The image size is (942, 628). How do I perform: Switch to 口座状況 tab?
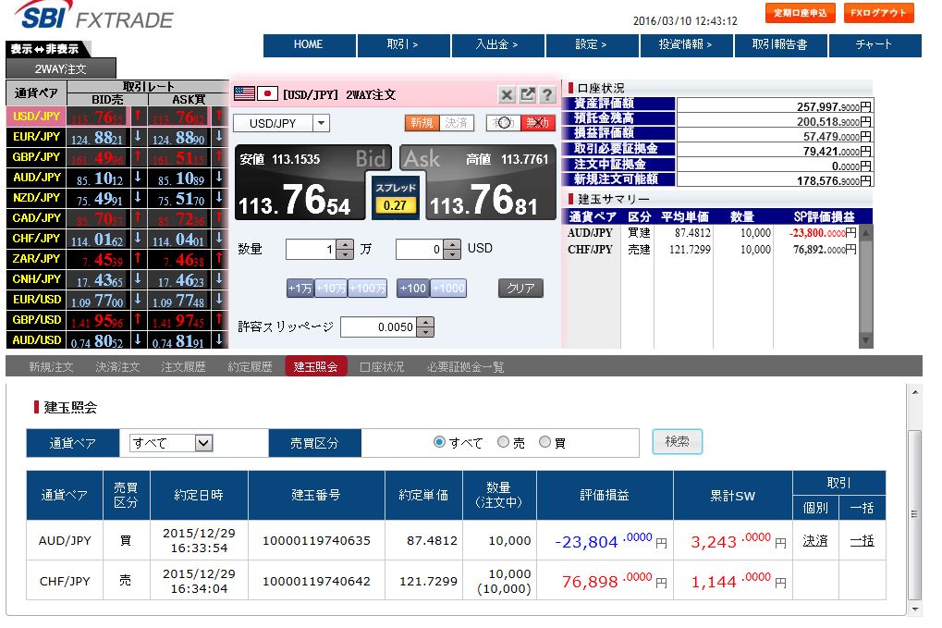pos(382,366)
